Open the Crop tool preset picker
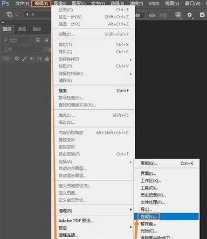This screenshot has height=239, width=207. click(x=12, y=15)
